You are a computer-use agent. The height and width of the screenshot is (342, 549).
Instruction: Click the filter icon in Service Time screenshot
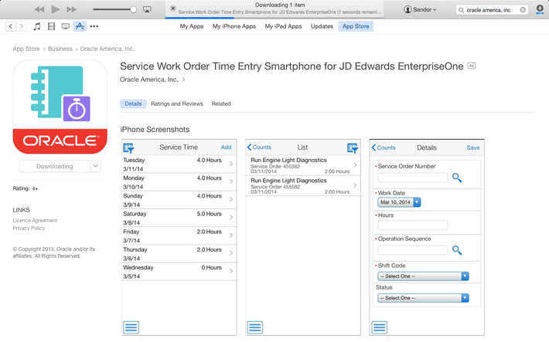pos(128,148)
